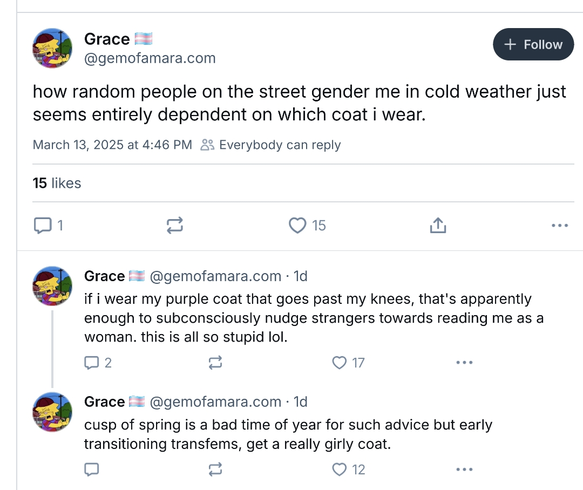Like the main post with 15 likes
The height and width of the screenshot is (490, 583).
tap(298, 225)
